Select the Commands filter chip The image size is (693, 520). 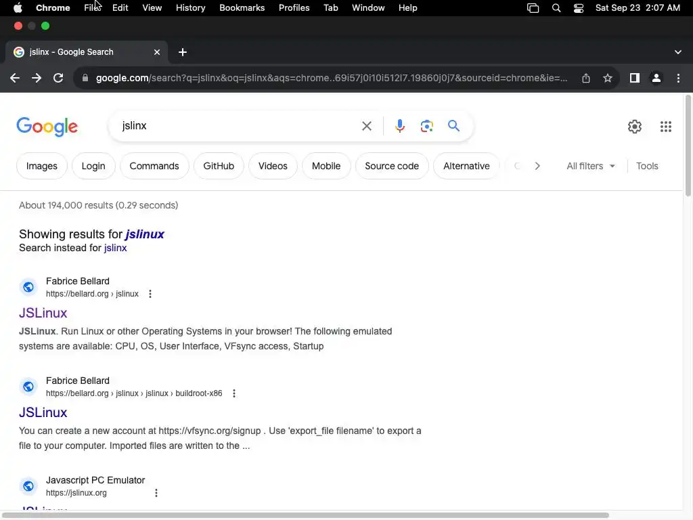point(154,167)
